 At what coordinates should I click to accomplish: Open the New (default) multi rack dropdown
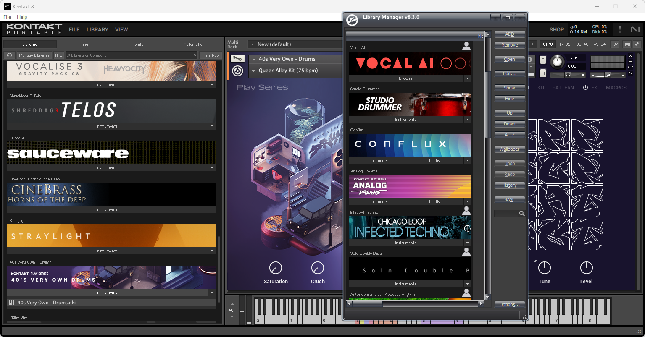pos(295,44)
